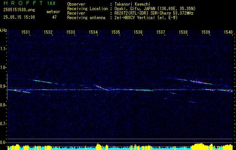Click the bright meteor echo near 1534

[101, 87]
